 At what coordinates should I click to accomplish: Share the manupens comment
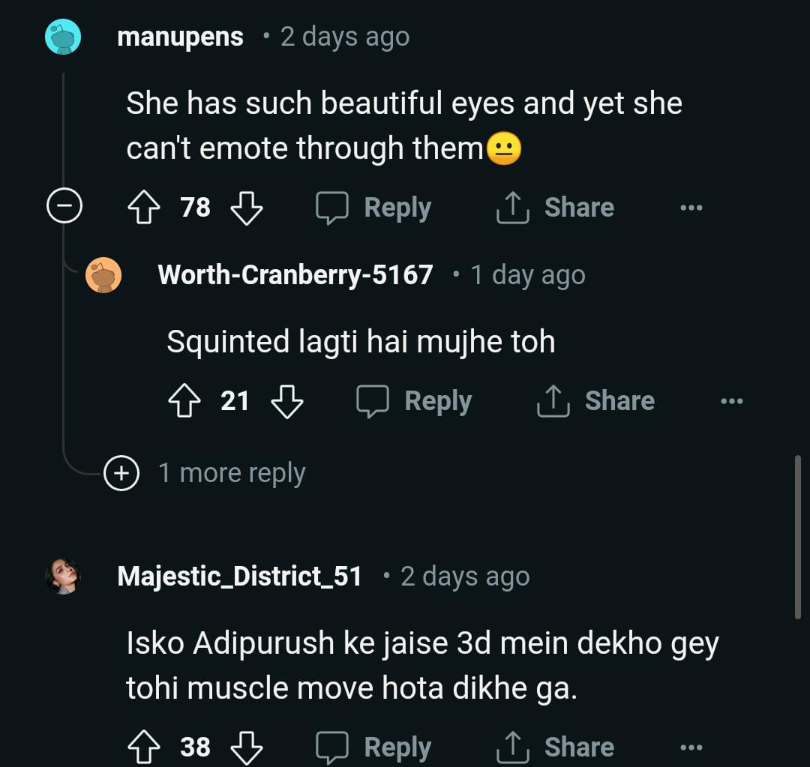pos(555,208)
